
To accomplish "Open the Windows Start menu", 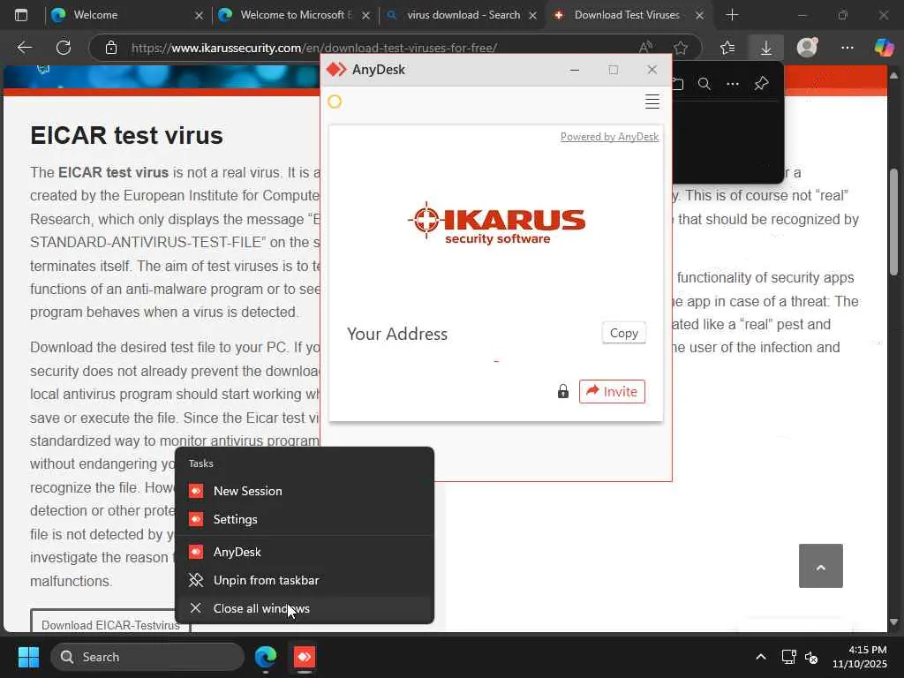I will [x=28, y=657].
